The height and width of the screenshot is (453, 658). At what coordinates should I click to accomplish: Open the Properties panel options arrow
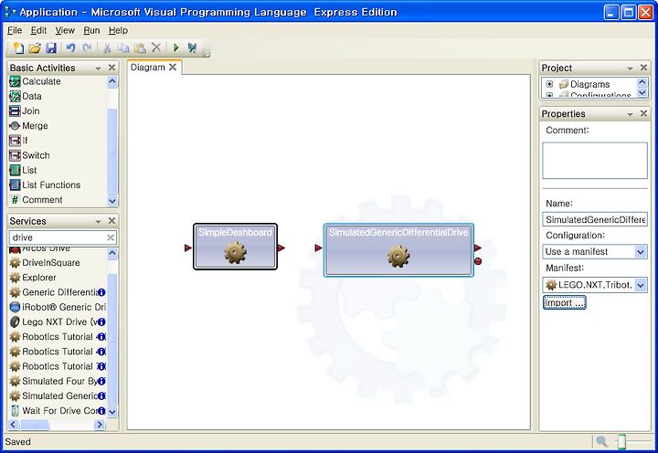click(630, 114)
